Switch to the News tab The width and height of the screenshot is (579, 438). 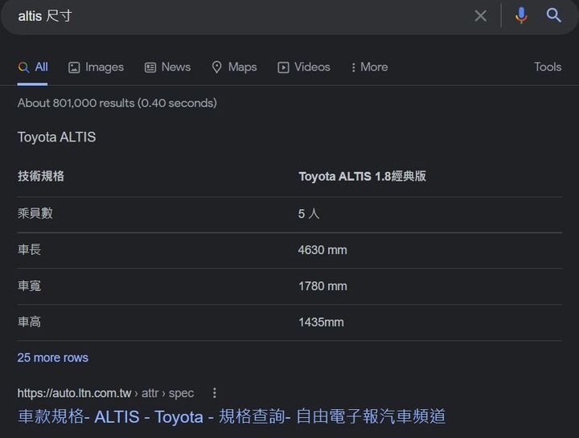click(167, 68)
